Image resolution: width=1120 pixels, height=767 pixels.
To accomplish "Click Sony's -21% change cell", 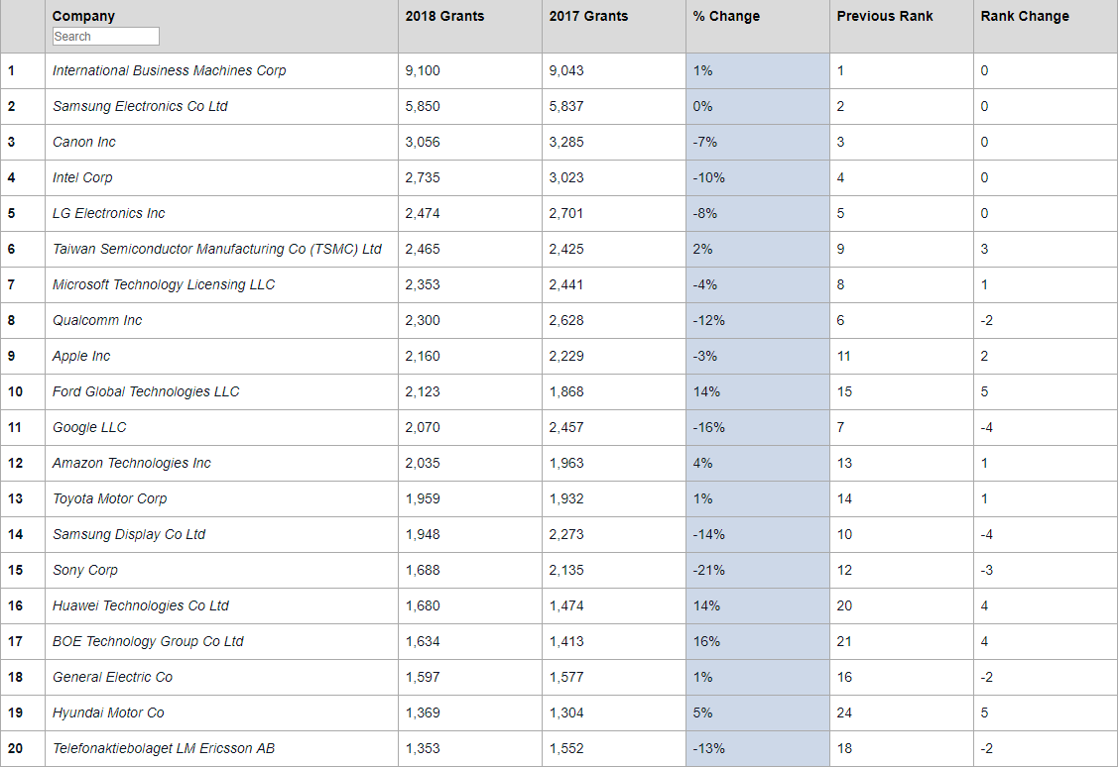I will click(x=758, y=570).
